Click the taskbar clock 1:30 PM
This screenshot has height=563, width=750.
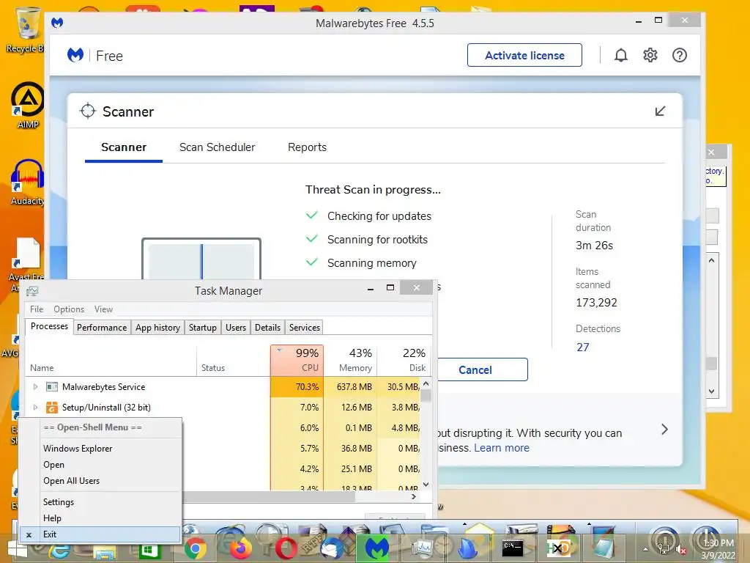coord(719,543)
